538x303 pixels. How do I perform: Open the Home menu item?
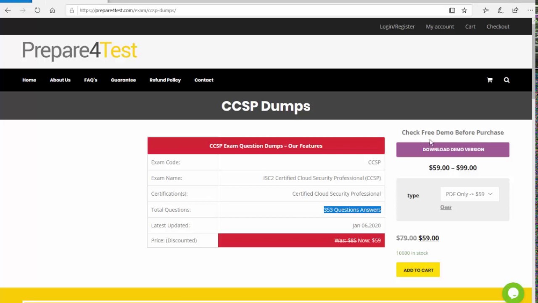click(x=29, y=80)
